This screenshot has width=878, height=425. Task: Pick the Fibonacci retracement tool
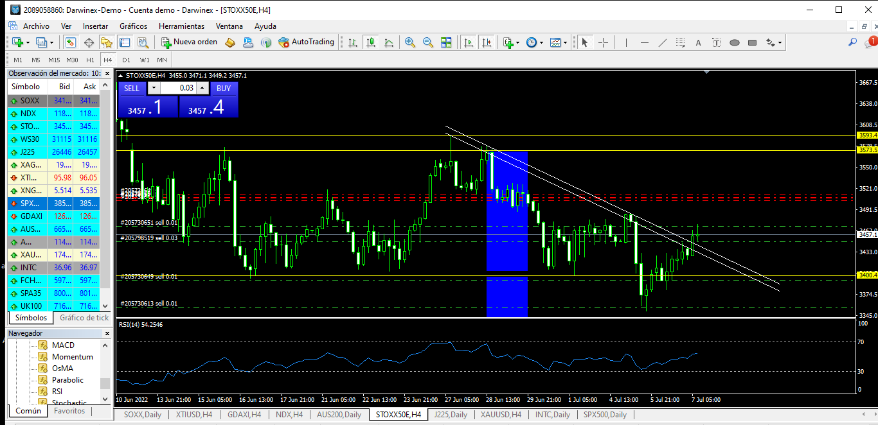(681, 42)
